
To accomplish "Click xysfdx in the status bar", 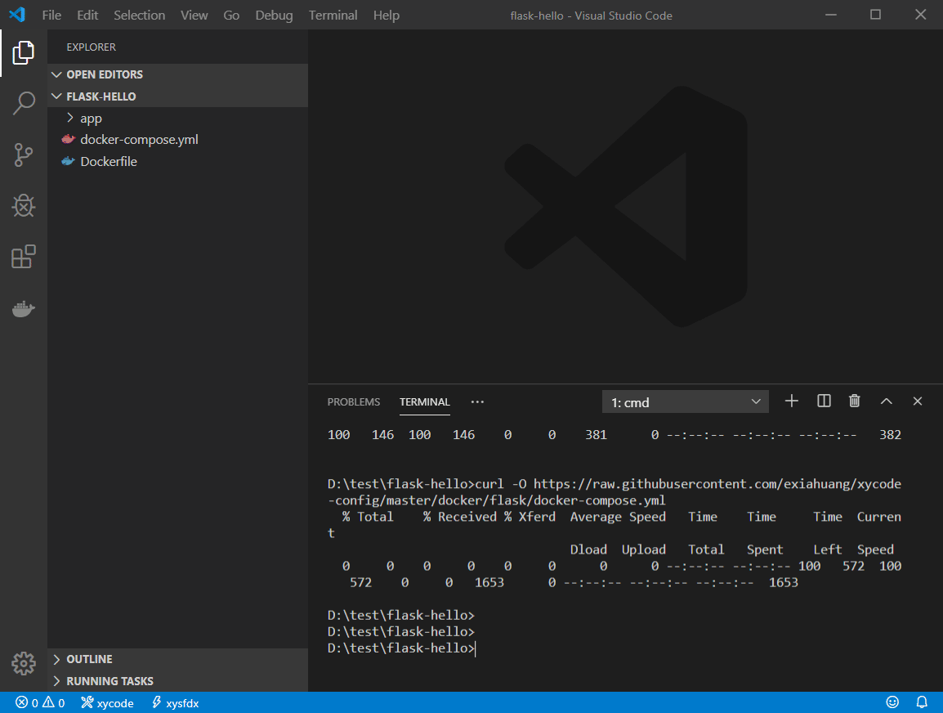I will [x=175, y=702].
